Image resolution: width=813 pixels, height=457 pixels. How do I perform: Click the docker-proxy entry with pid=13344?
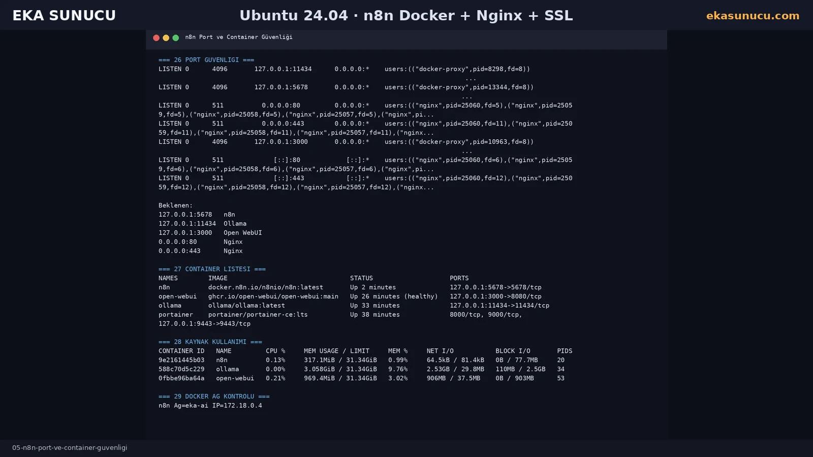tap(459, 87)
